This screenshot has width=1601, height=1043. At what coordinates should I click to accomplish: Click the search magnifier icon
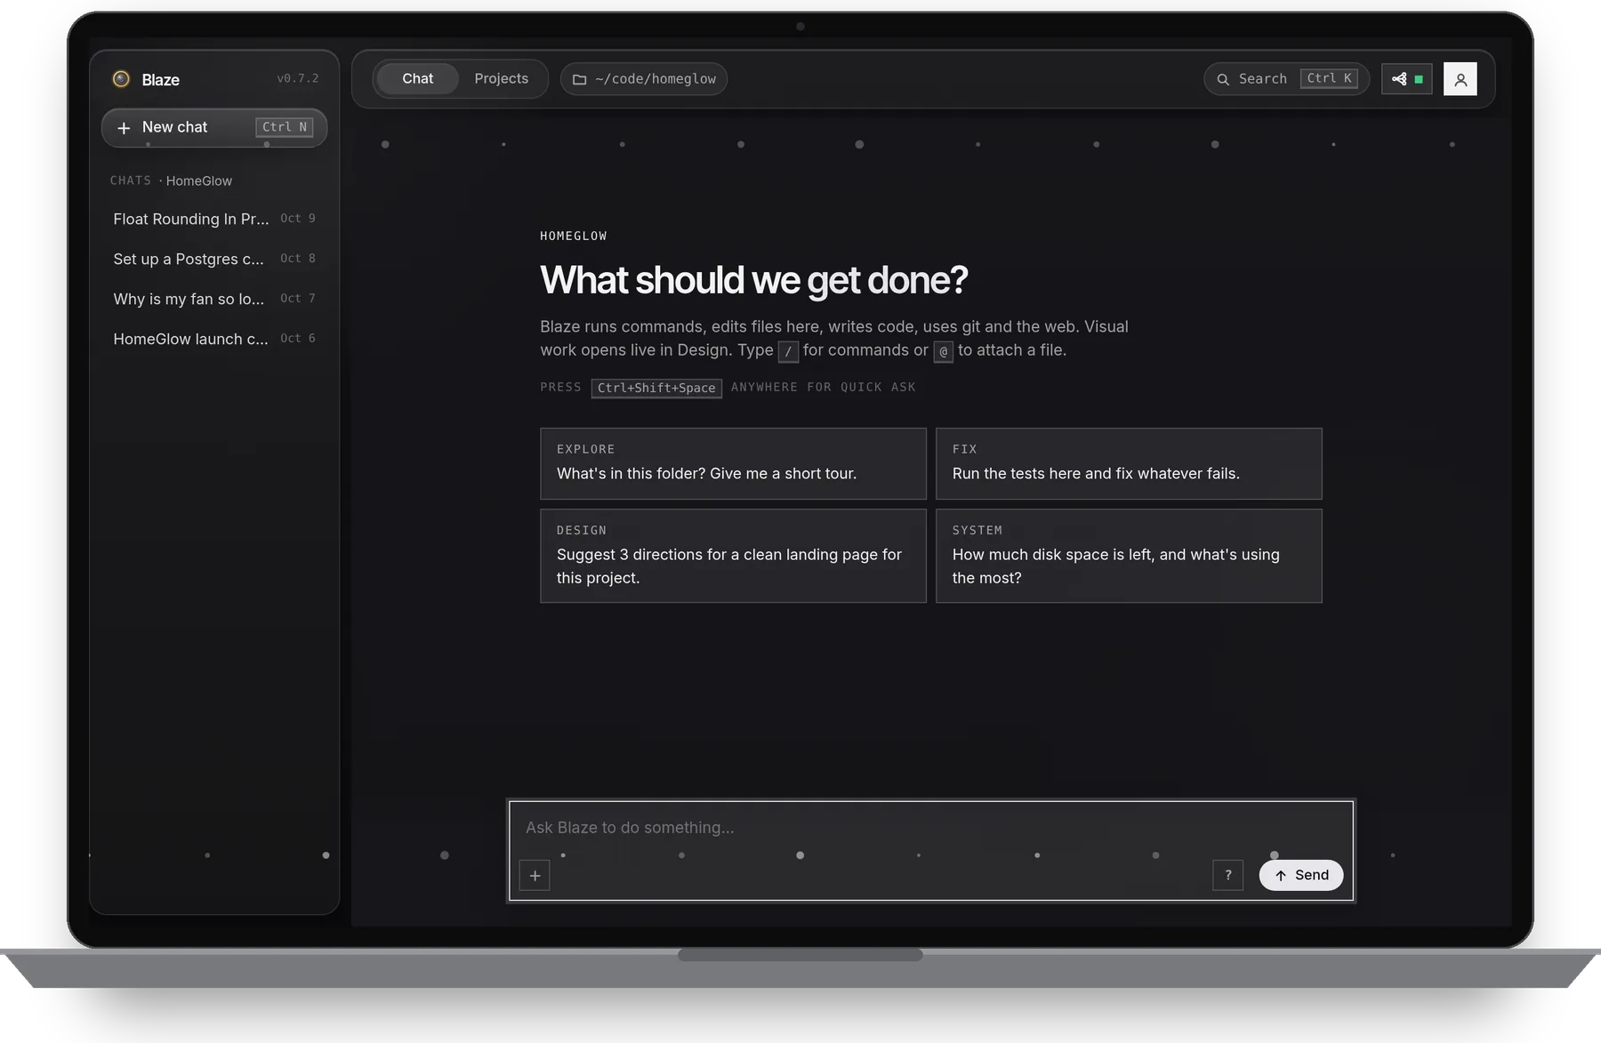coord(1223,79)
